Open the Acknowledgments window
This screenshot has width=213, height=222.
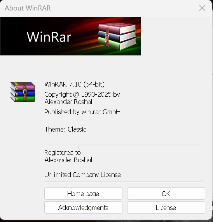[x=83, y=208]
